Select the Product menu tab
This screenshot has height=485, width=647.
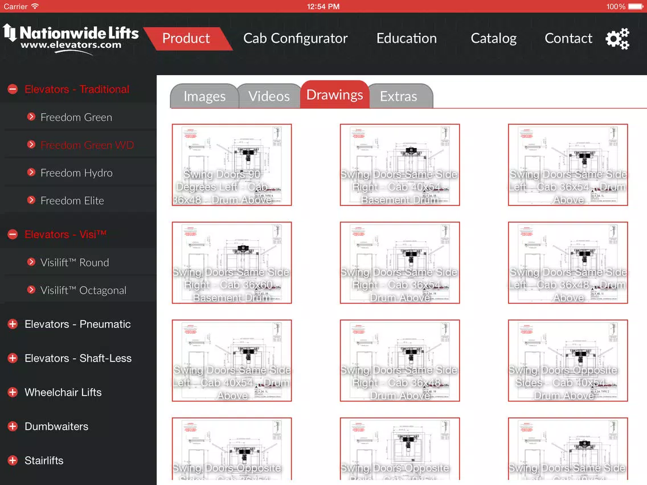188,38
